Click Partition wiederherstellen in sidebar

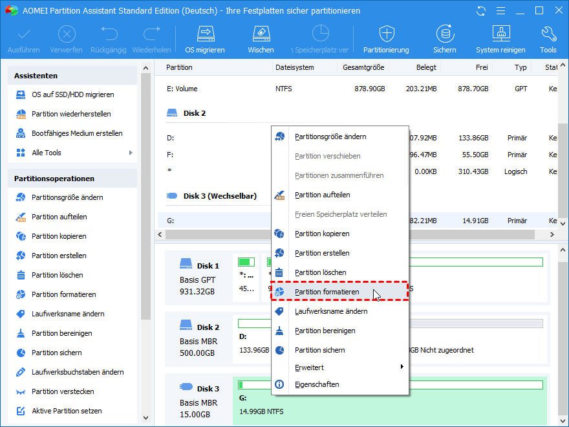(x=71, y=114)
